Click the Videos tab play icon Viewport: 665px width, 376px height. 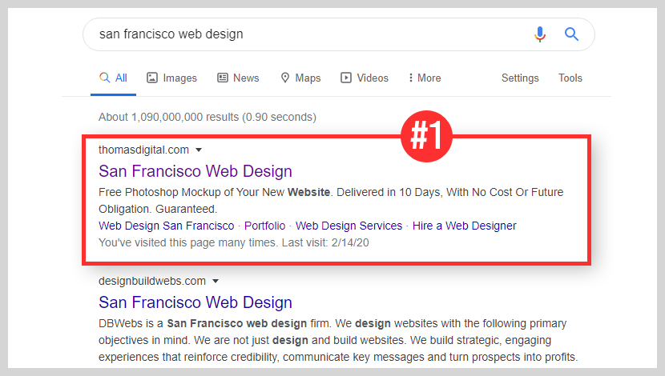[x=346, y=78]
